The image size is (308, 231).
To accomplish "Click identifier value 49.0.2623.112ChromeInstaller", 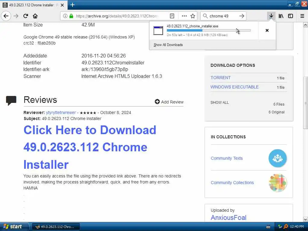I will [113, 63].
